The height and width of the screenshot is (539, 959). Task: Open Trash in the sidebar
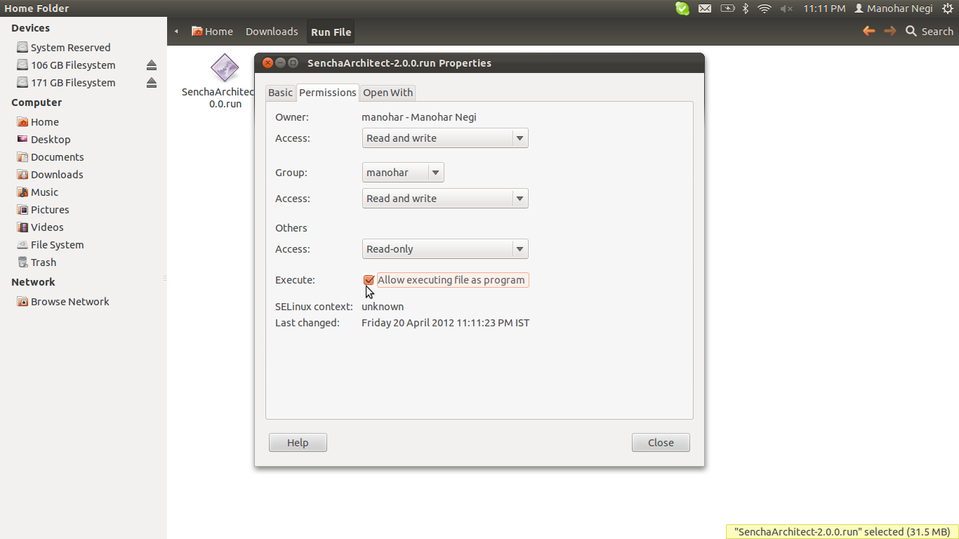pos(37,262)
